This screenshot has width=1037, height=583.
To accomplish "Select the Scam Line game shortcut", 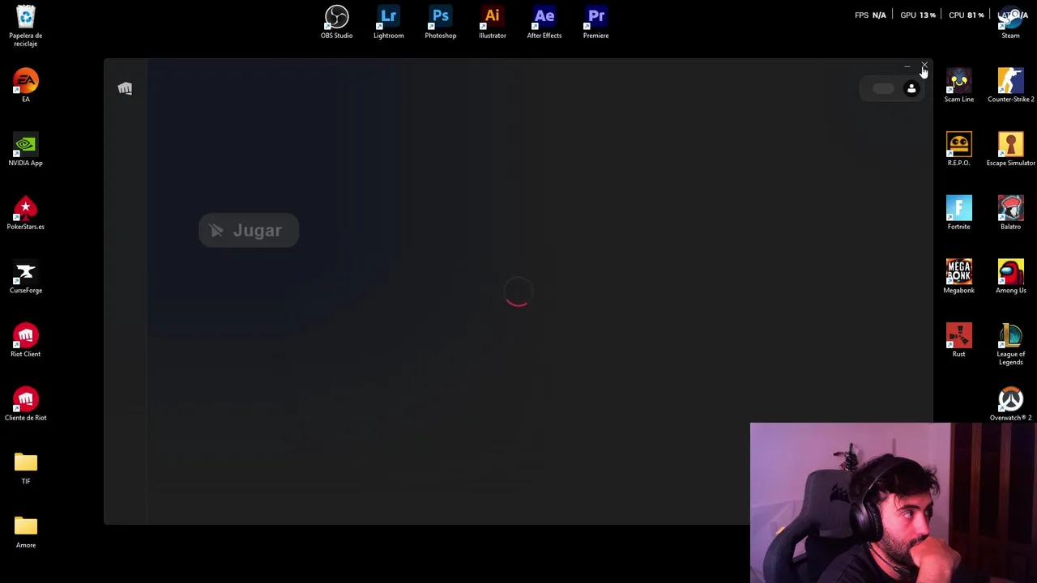I will tap(959, 85).
